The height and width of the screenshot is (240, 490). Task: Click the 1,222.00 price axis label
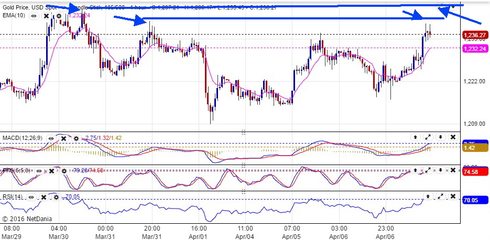(x=475, y=82)
